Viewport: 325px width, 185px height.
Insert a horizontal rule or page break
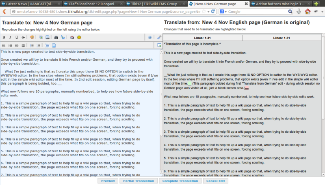(47, 45)
